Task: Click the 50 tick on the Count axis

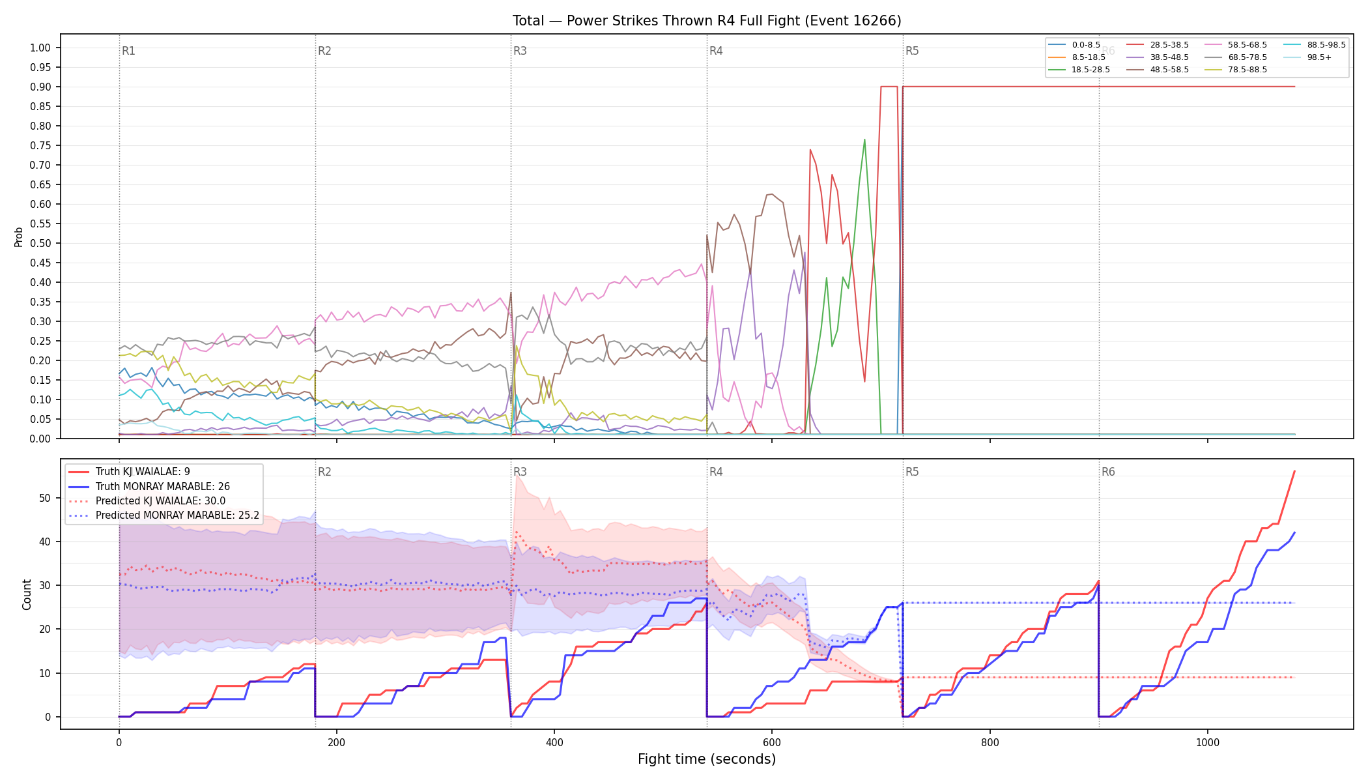Action: coord(45,498)
